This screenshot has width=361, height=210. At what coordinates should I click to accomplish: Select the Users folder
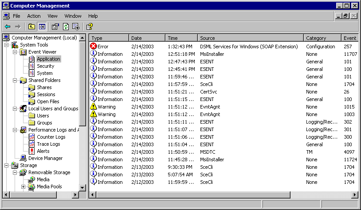tap(43, 116)
